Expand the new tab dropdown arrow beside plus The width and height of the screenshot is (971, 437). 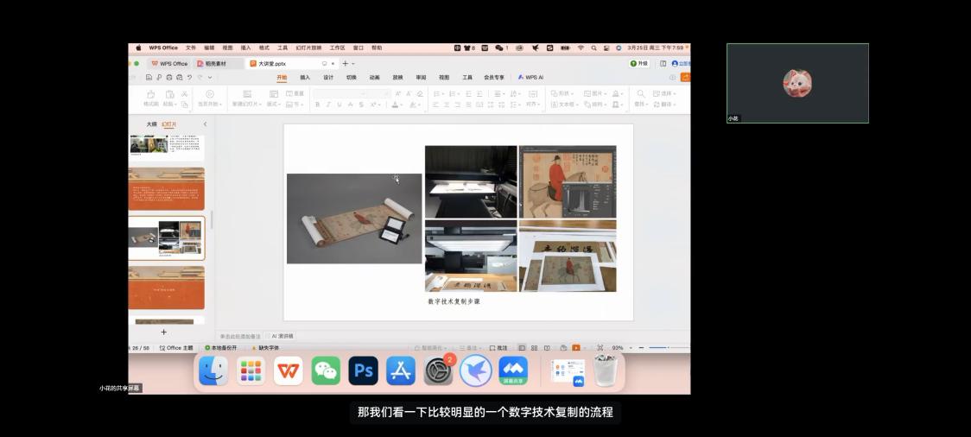point(353,64)
